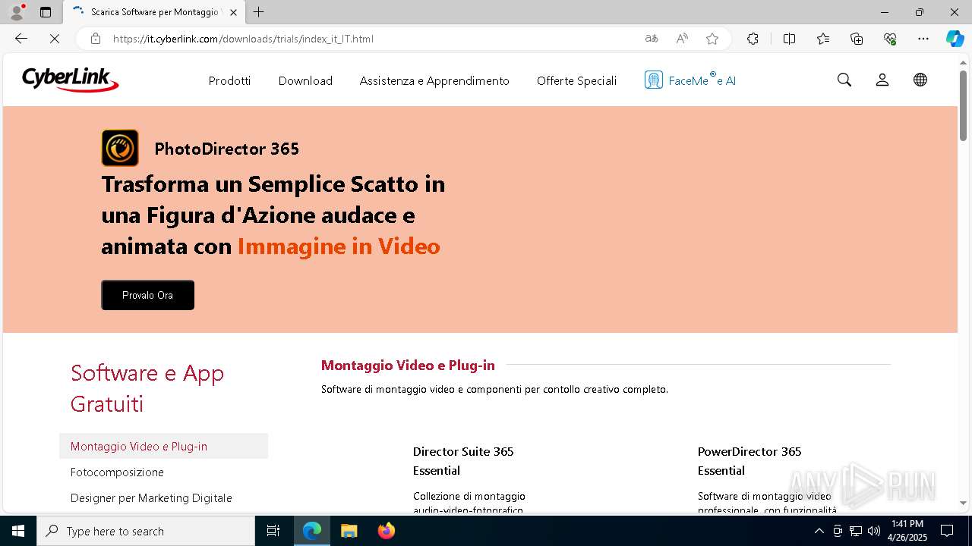Click the Task View taskbar icon
Screen dimensions: 972x546
273,531
